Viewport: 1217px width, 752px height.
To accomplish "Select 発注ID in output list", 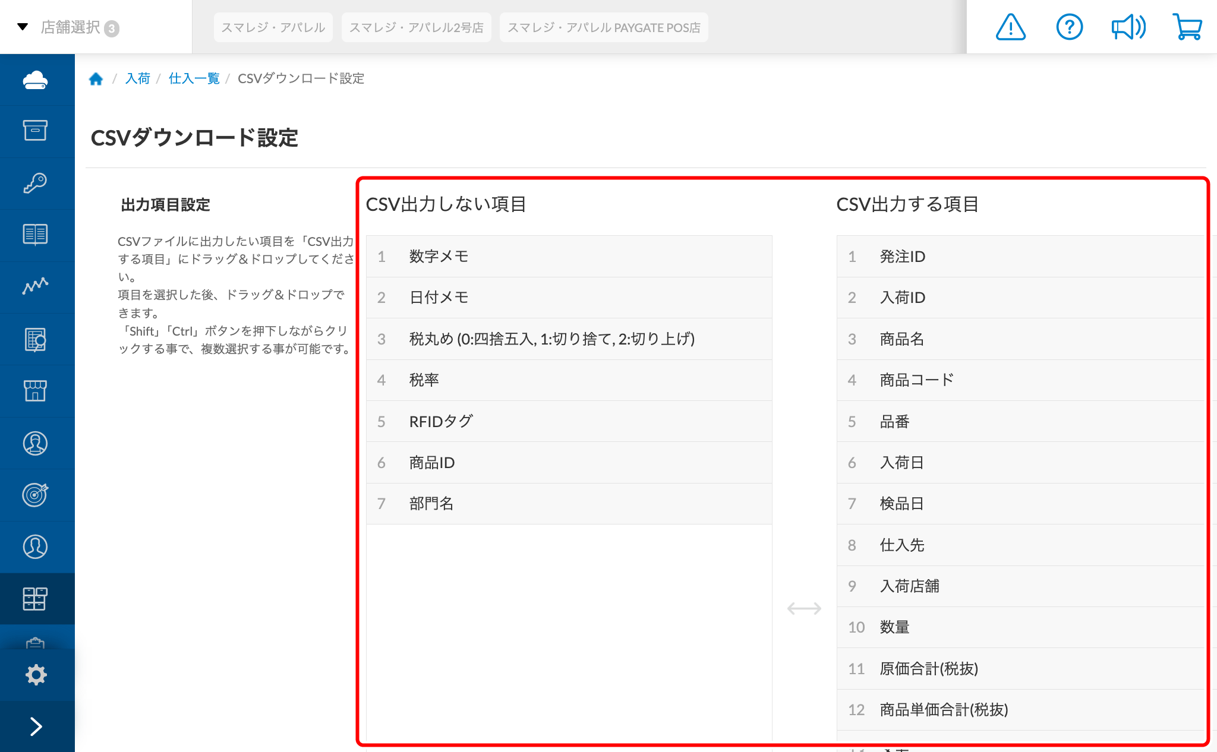I will click(1021, 257).
